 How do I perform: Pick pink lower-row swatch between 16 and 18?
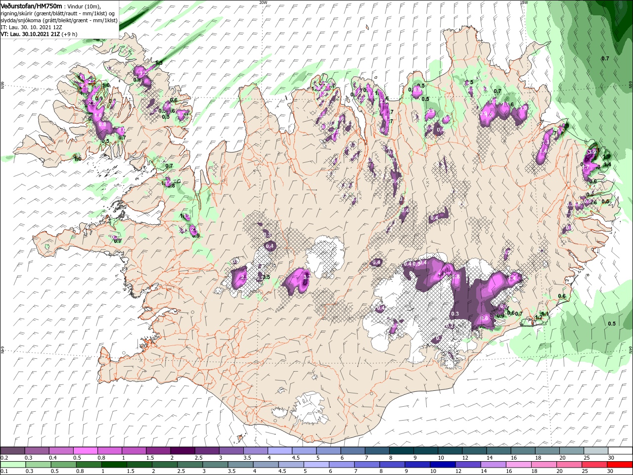pyautogui.click(x=518, y=465)
